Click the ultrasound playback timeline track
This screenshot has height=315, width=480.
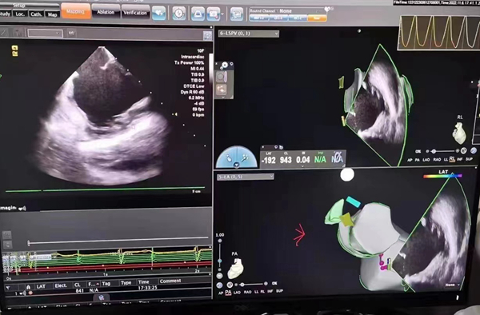point(118,241)
